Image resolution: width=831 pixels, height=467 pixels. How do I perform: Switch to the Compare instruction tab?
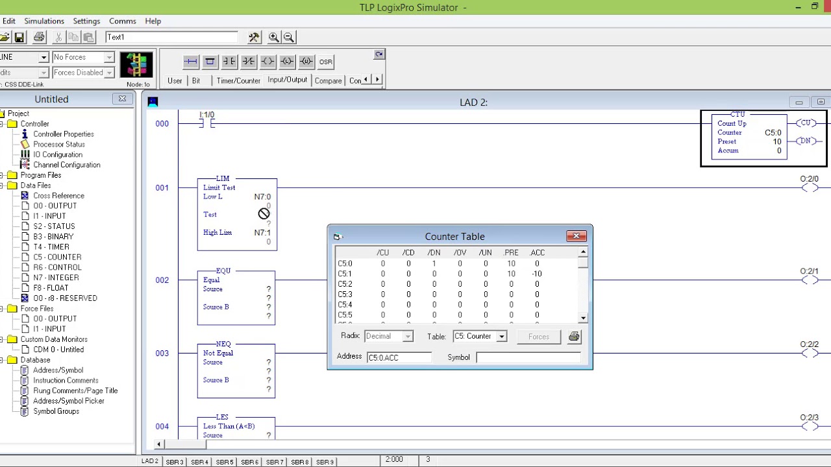(328, 80)
